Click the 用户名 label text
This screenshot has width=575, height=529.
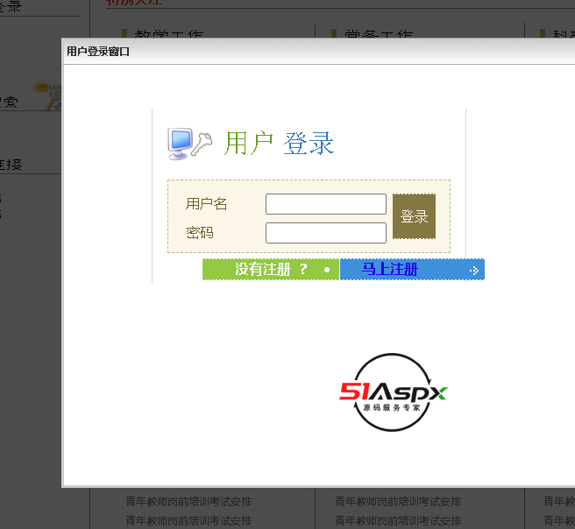click(207, 204)
